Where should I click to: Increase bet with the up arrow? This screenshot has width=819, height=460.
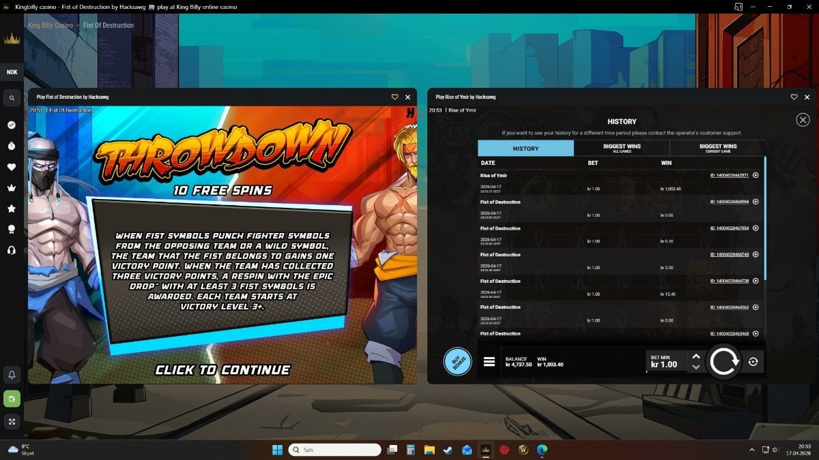[x=695, y=356]
